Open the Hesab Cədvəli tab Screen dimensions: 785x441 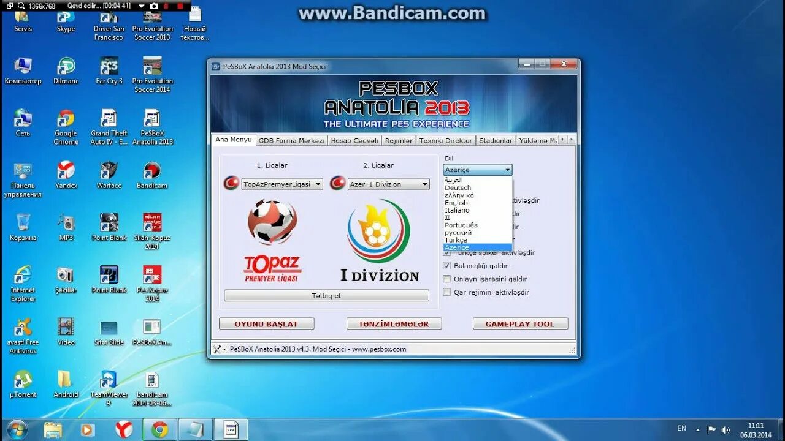354,140
